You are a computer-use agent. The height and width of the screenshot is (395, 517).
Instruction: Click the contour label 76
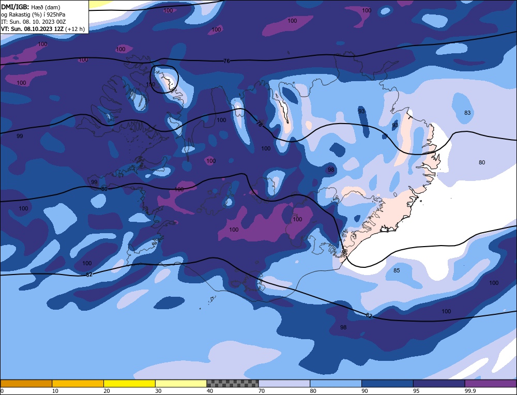[226, 61]
